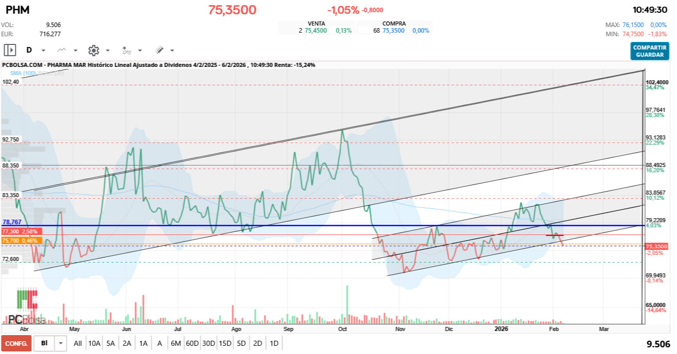Select the 6M time range
This screenshot has height=354, width=677.
(x=176, y=343)
